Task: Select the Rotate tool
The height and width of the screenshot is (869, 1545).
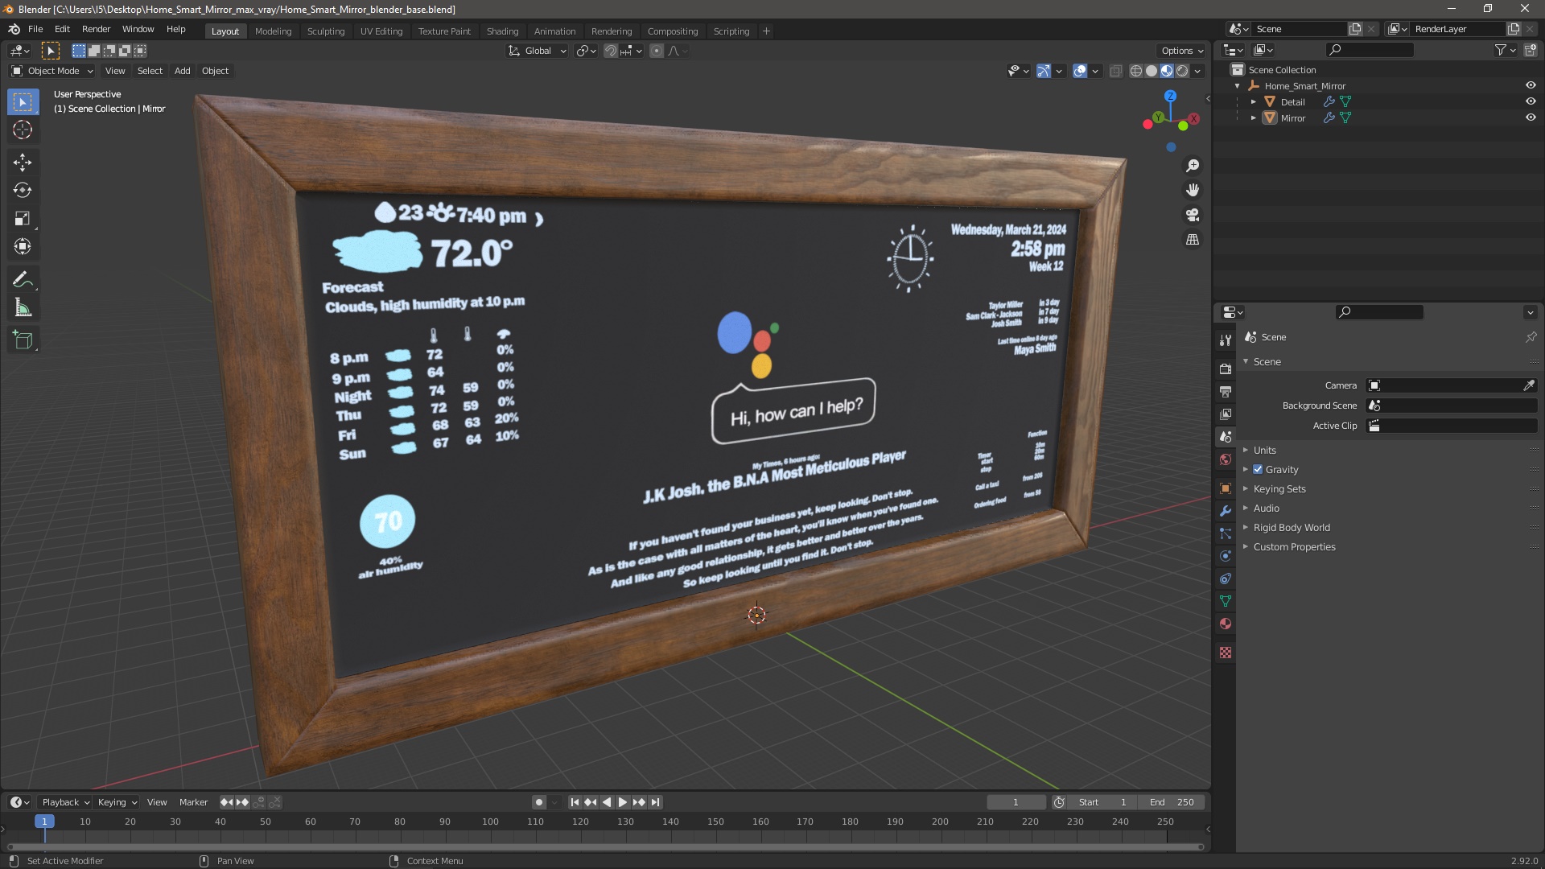Action: point(23,191)
